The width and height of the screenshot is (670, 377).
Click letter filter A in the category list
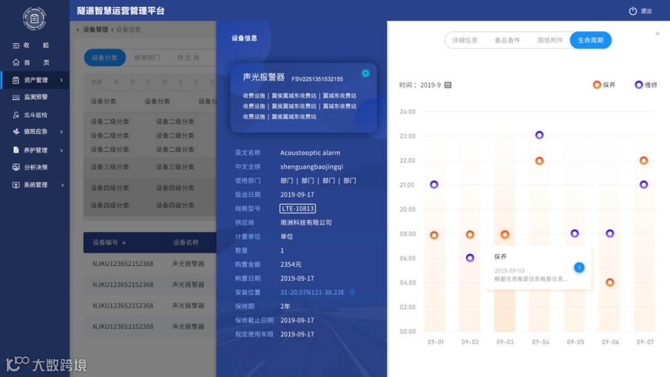coord(116,82)
